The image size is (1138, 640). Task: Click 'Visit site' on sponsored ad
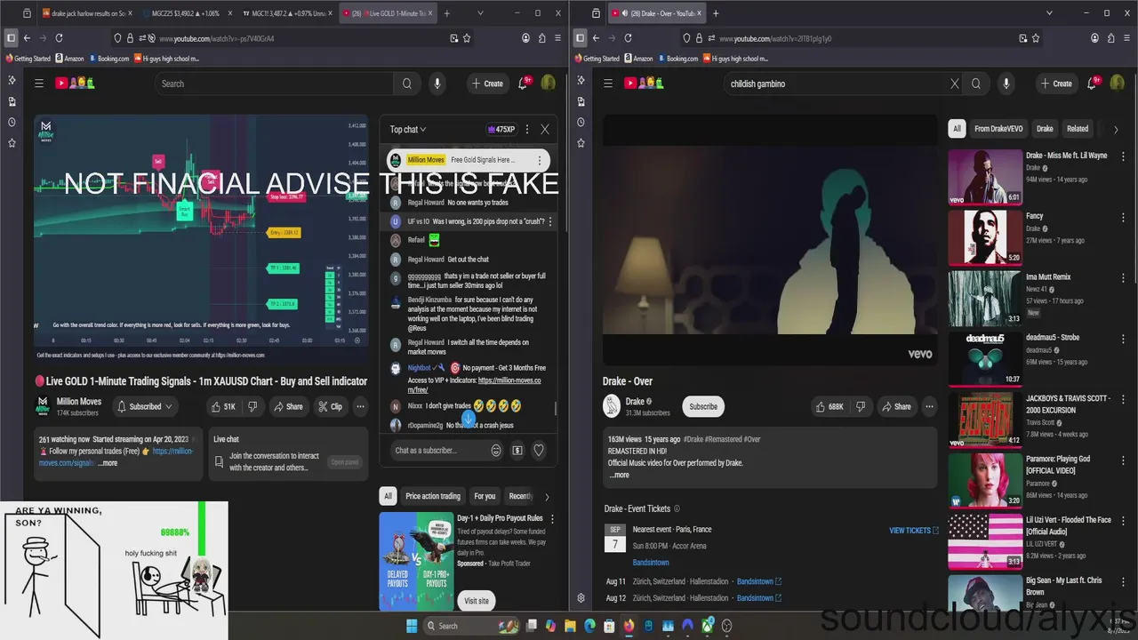click(x=477, y=601)
